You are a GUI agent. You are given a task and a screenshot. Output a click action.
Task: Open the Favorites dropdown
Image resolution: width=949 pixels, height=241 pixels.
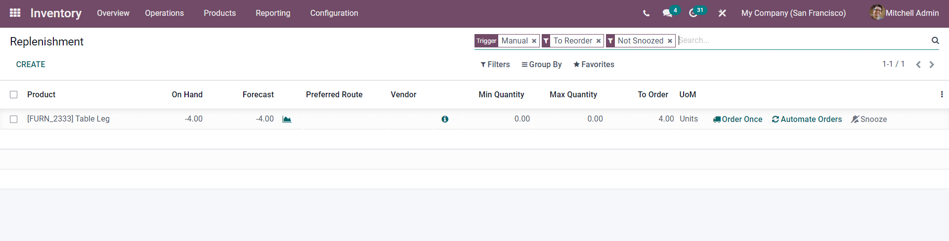pos(594,65)
